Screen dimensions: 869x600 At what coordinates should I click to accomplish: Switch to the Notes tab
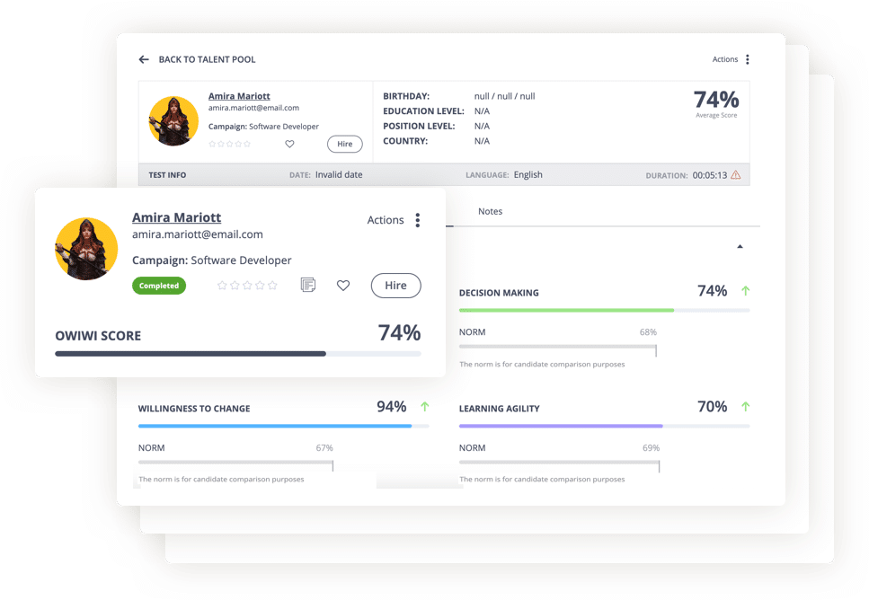coord(490,211)
